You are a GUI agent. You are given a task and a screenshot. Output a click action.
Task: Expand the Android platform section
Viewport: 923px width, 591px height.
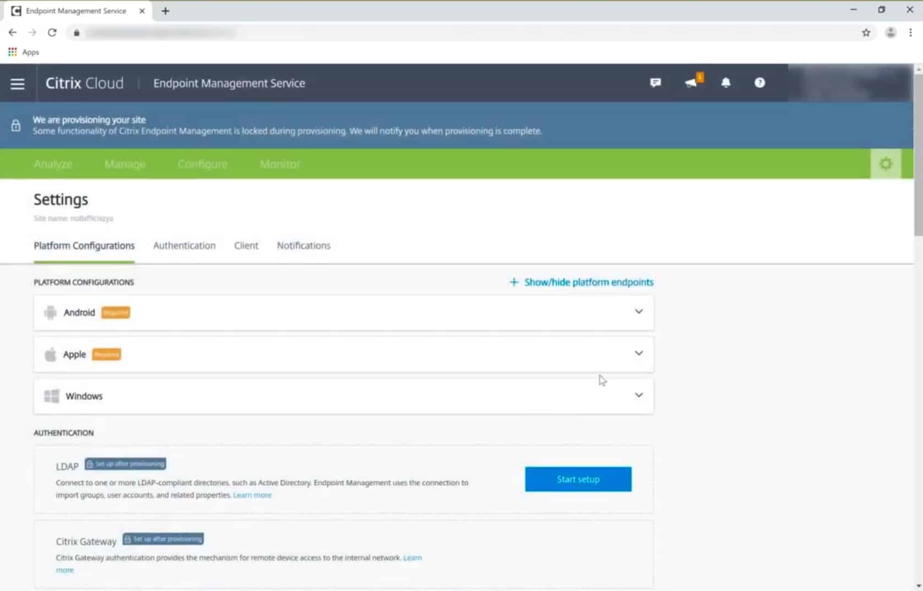coord(639,311)
